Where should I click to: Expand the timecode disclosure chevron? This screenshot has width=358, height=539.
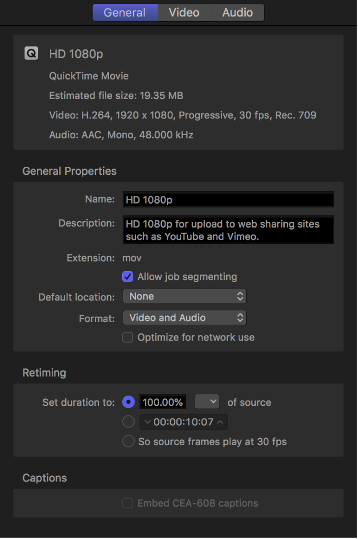click(147, 422)
